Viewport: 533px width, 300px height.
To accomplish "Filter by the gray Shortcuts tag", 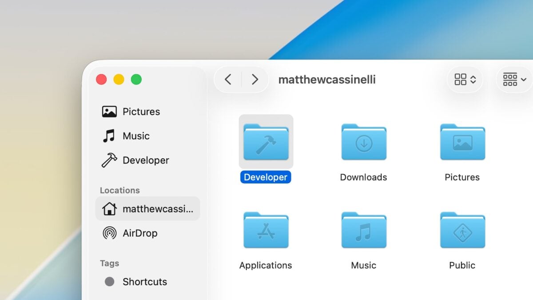I will coord(144,282).
